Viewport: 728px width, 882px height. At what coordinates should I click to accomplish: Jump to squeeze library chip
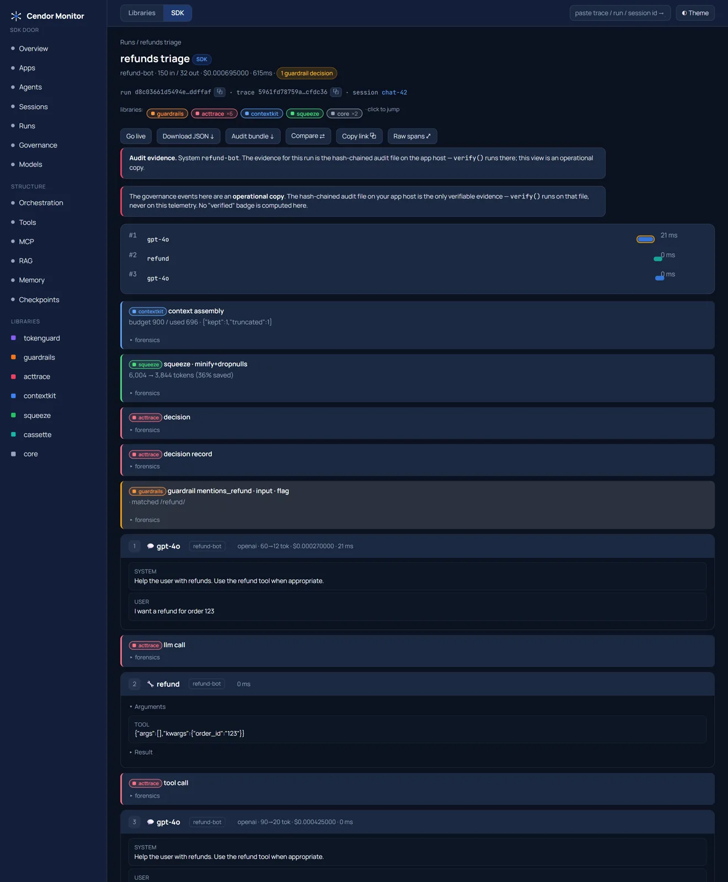pos(304,114)
